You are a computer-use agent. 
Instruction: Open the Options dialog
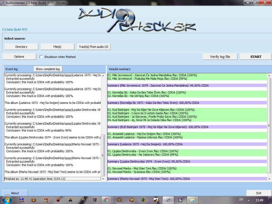[x=19, y=57]
